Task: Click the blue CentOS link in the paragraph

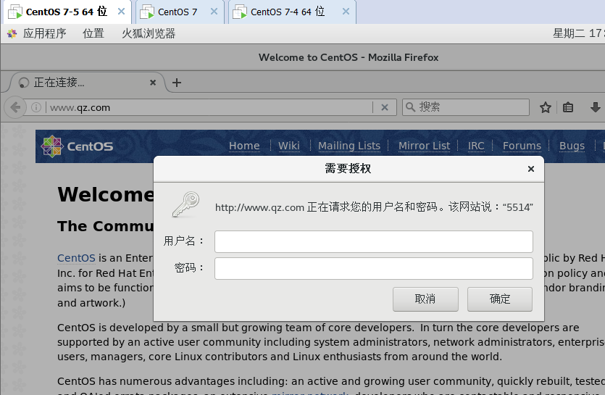Action: pos(76,258)
